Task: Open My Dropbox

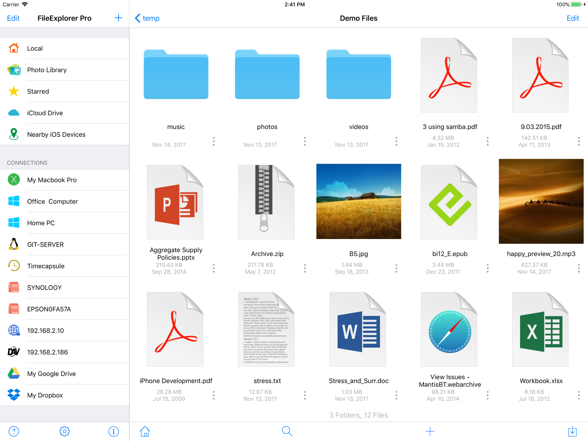Action: (65, 395)
